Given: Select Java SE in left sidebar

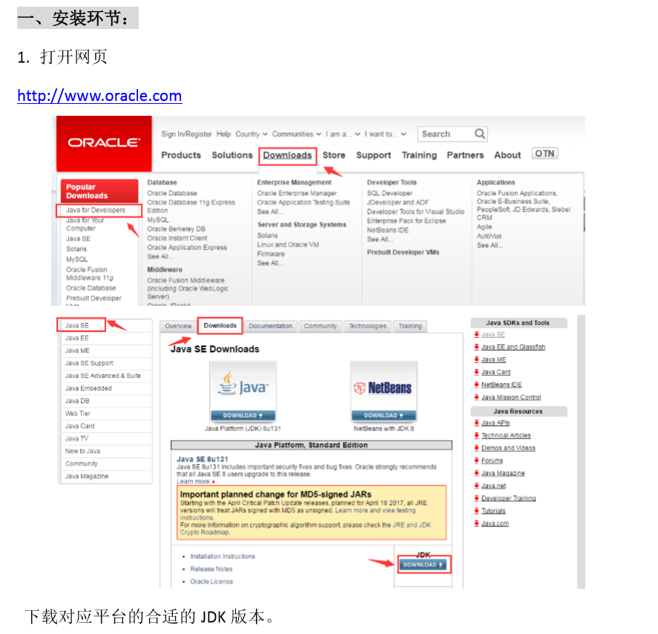Looking at the screenshot, I should point(77,325).
